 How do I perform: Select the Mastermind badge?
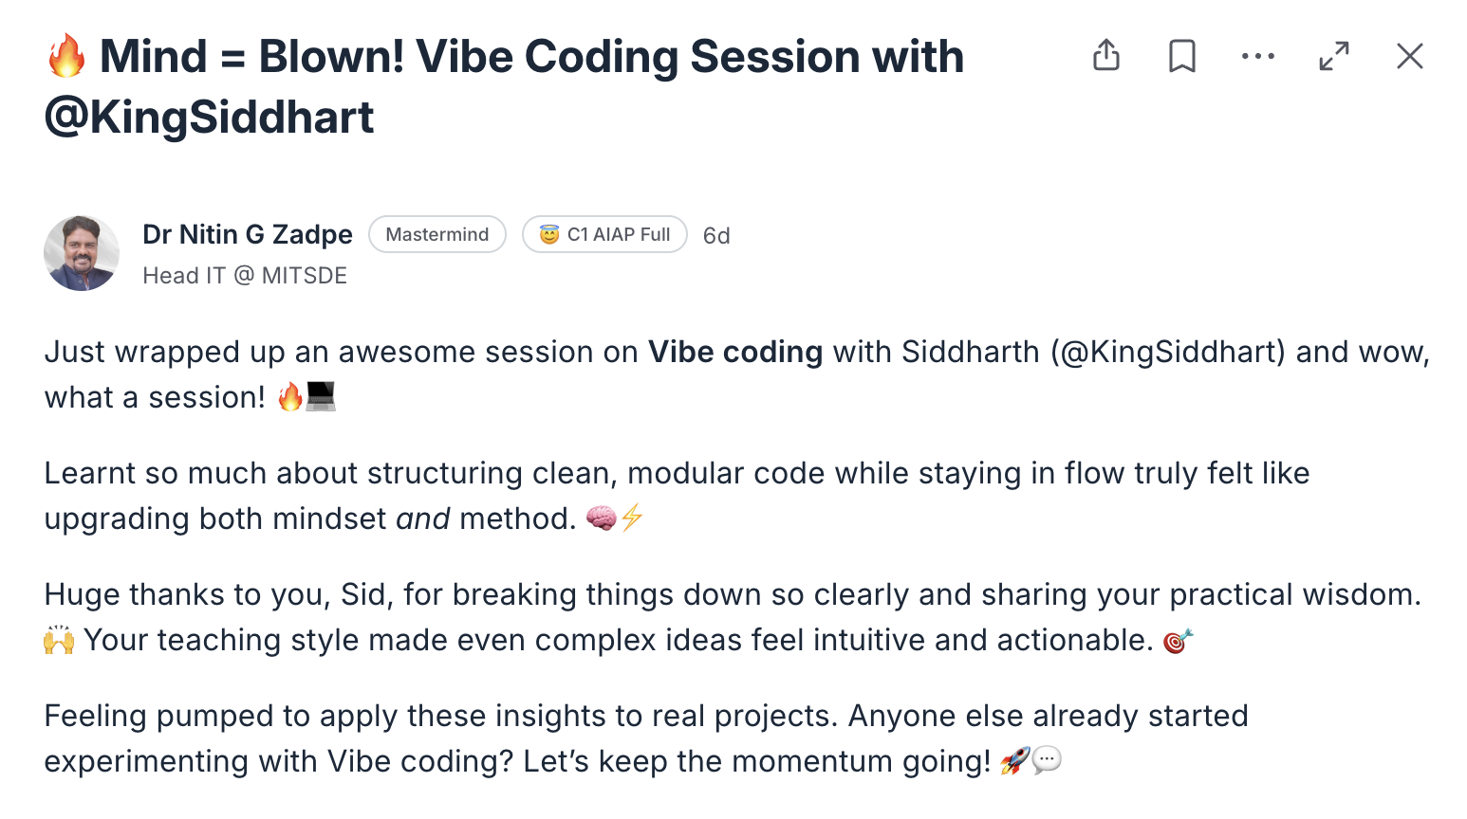click(x=437, y=234)
